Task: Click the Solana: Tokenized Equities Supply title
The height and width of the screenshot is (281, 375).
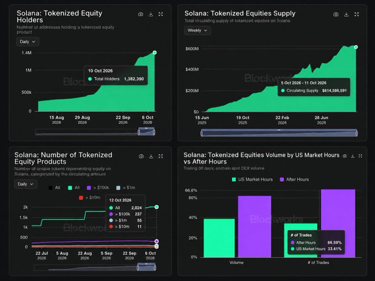Action: (240, 13)
